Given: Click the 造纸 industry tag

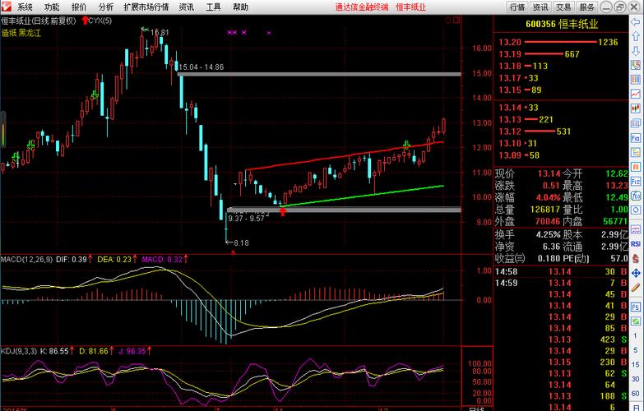Looking at the screenshot, I should pos(8,33).
